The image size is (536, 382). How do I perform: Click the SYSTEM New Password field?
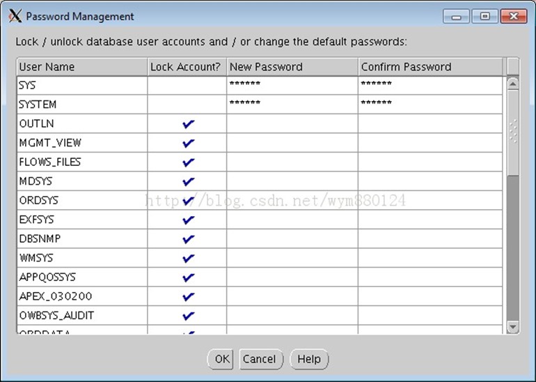pos(292,105)
